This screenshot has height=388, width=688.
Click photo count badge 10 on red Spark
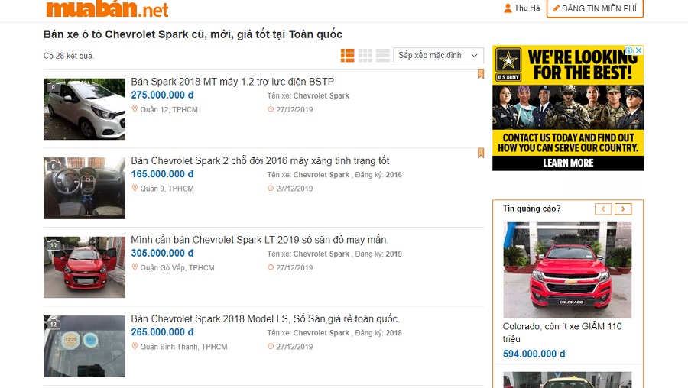[53, 245]
